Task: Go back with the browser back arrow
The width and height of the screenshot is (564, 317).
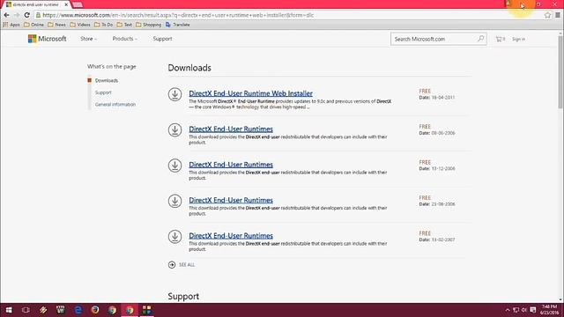Action: pos(6,15)
